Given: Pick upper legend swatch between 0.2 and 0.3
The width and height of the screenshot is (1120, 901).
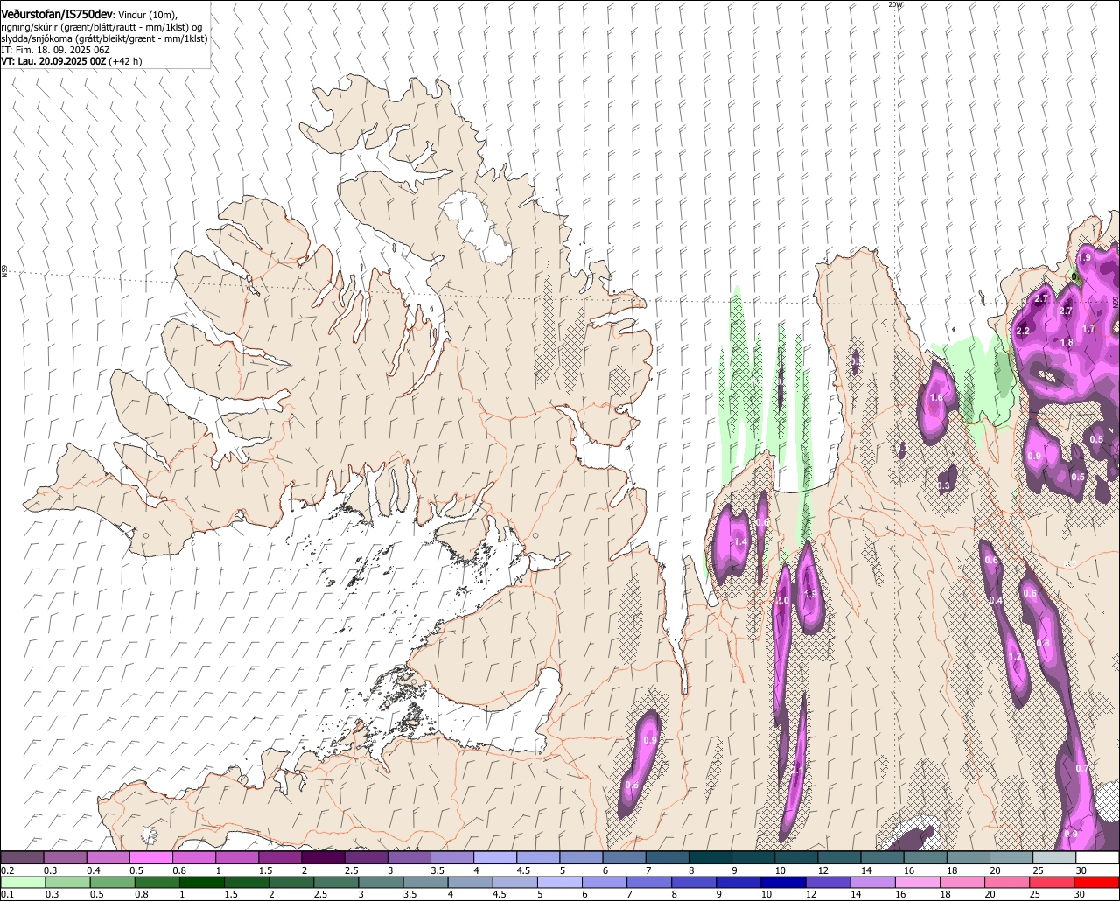Looking at the screenshot, I should pos(23,857).
